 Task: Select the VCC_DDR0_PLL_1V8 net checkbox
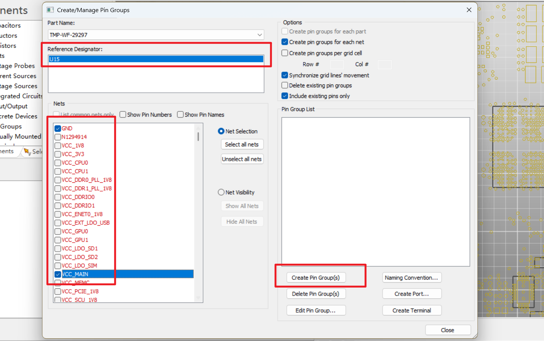(x=58, y=180)
